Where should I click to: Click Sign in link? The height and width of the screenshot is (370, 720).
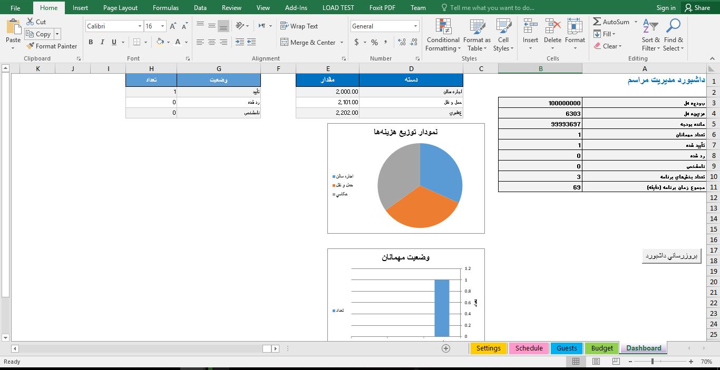tap(666, 8)
